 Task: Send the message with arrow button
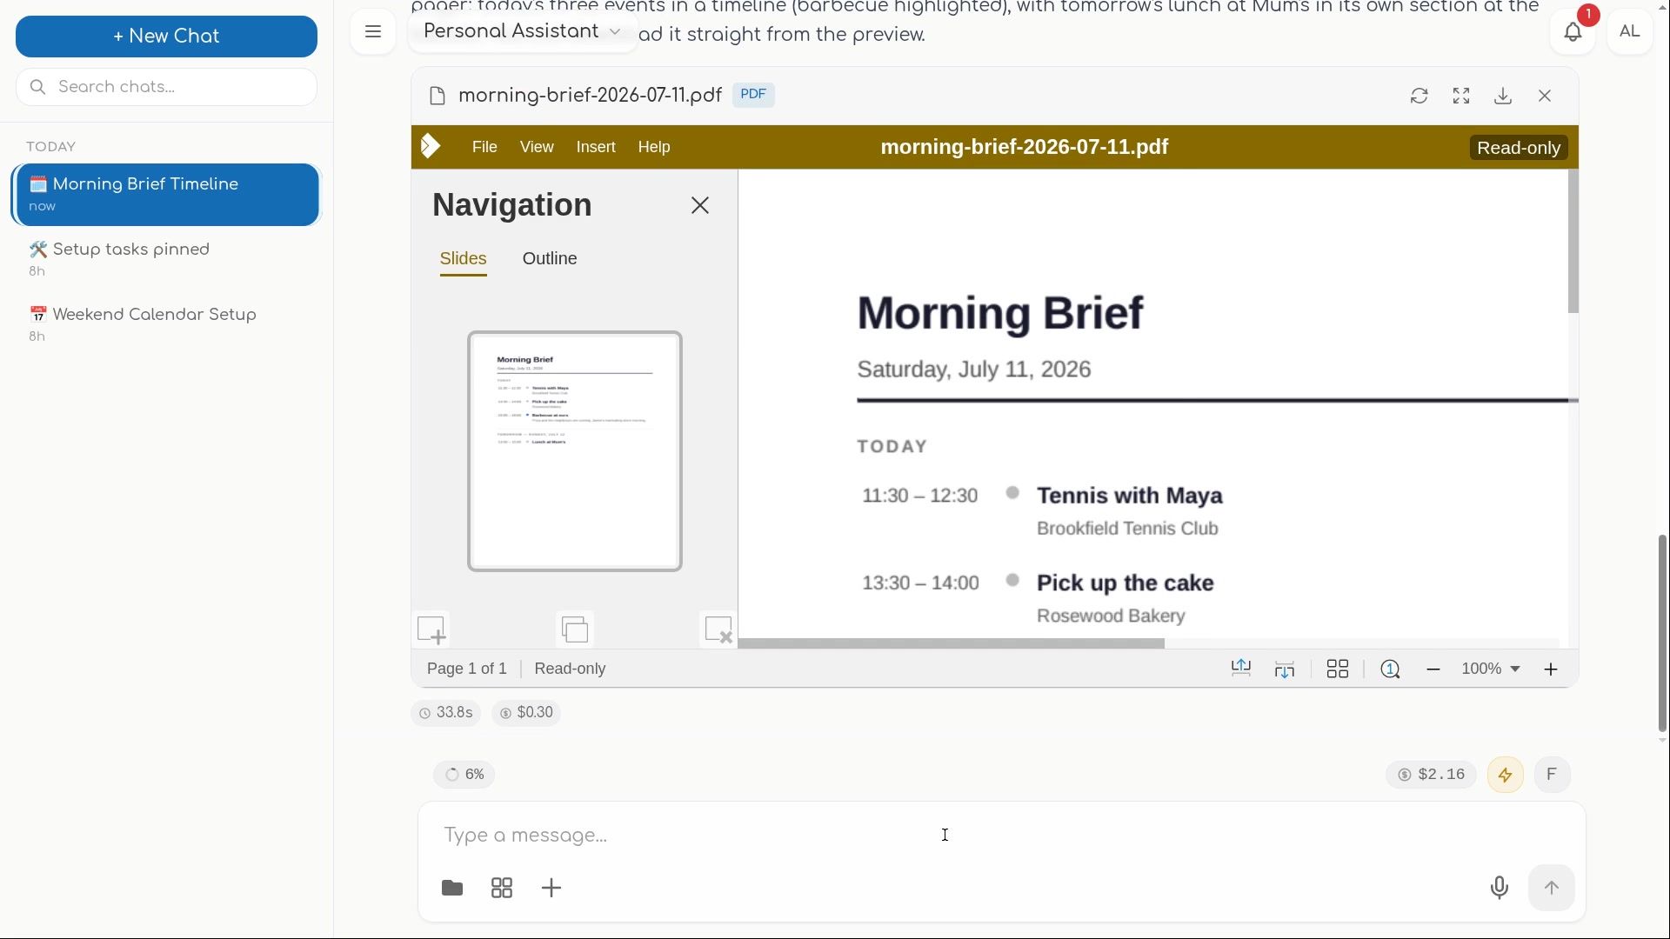(x=1552, y=888)
